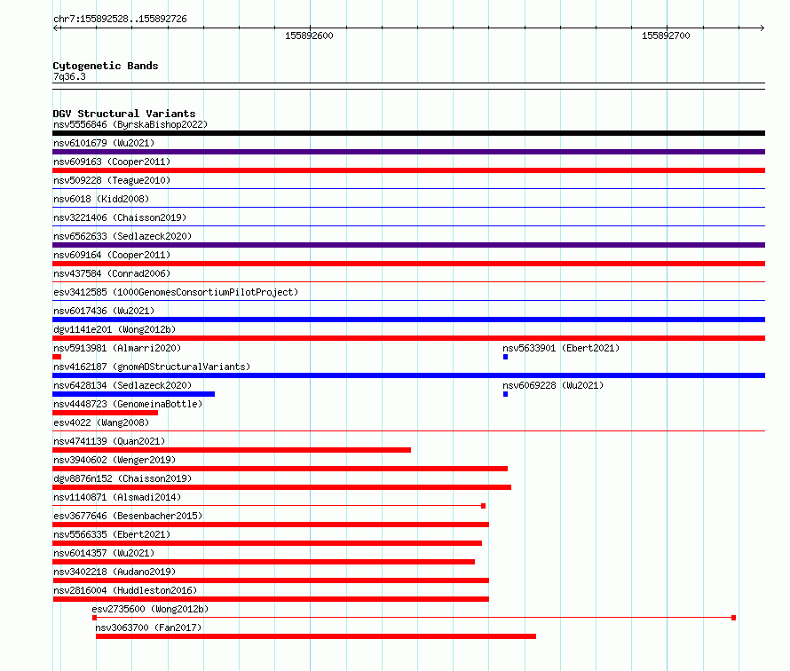The height and width of the screenshot is (671, 790).
Task: Click the right end square of esv2735600
Action: click(733, 618)
